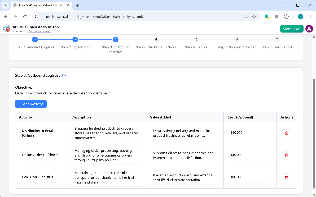Viewport: 316px width, 197px height.
Task: Remove the Online Order Fulfillment row
Action: point(287,155)
